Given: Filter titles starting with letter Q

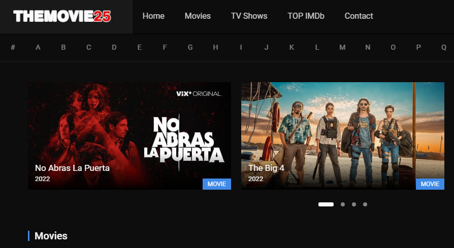Looking at the screenshot, I should (444, 47).
